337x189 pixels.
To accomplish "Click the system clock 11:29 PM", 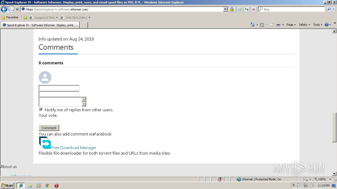I will click(x=324, y=186).
